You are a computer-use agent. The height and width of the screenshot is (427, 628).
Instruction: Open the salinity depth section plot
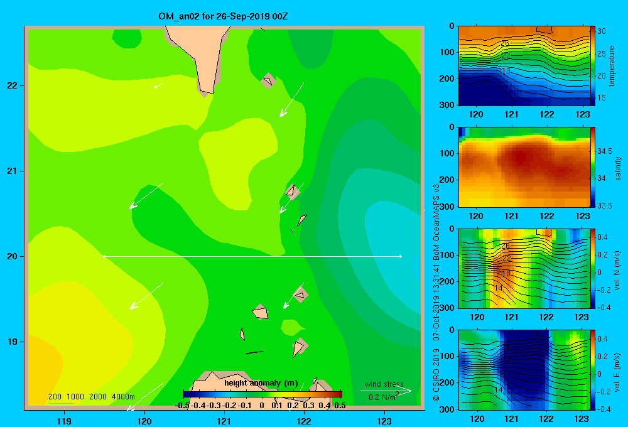[x=524, y=167]
